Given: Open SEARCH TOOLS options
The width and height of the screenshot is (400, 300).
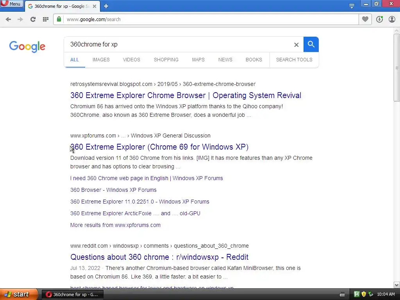Looking at the screenshot, I should tap(294, 60).
